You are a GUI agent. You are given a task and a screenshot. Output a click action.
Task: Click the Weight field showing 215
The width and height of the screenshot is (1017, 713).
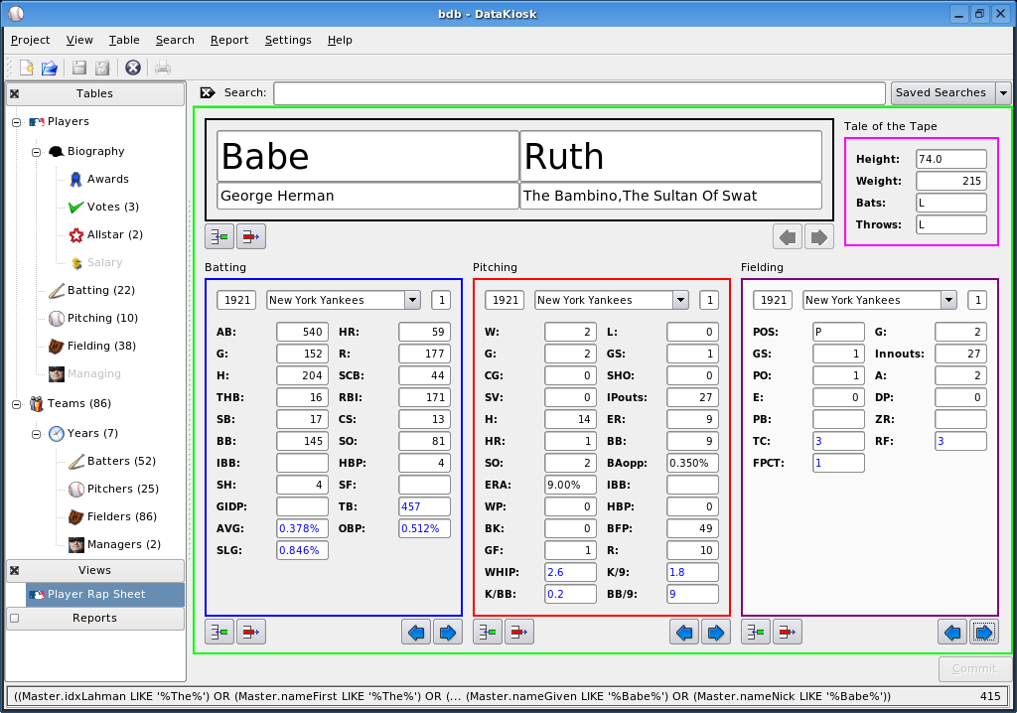click(950, 181)
